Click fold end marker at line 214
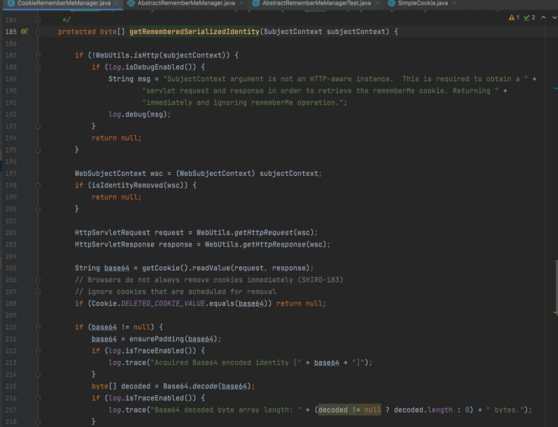 pyautogui.click(x=38, y=375)
